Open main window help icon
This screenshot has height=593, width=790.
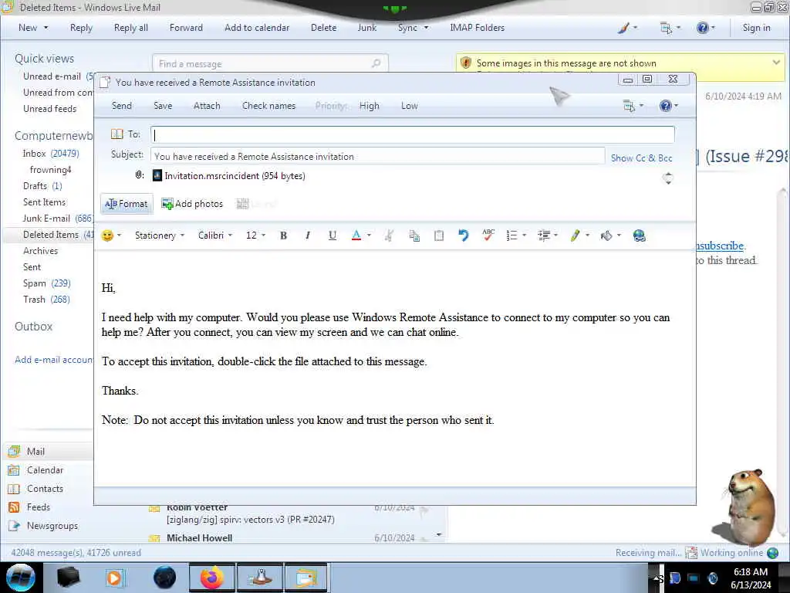click(x=705, y=28)
